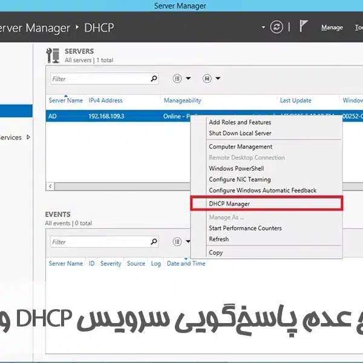Click the save query icon in Servers
363x363 pixels.
click(208, 79)
